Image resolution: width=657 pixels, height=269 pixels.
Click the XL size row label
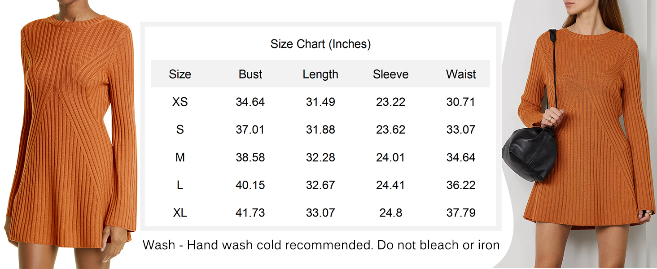[x=180, y=213]
